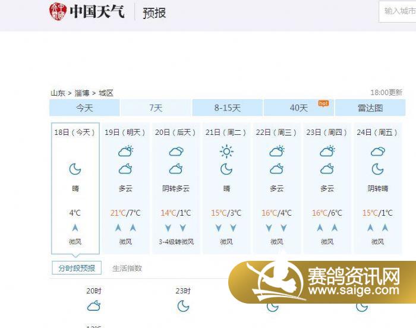Click the 淄博 breadcrumb link
This screenshot has width=416, height=328.
pos(82,93)
